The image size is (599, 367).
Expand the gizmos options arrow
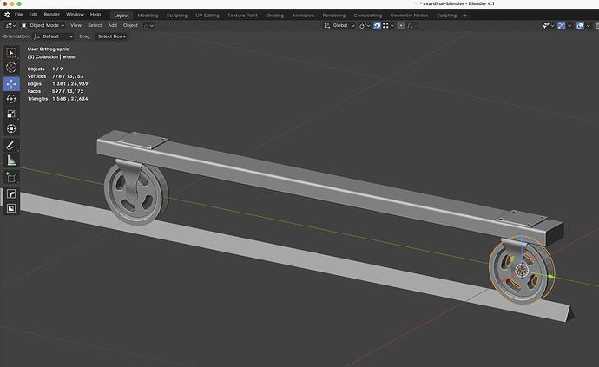[x=569, y=25]
